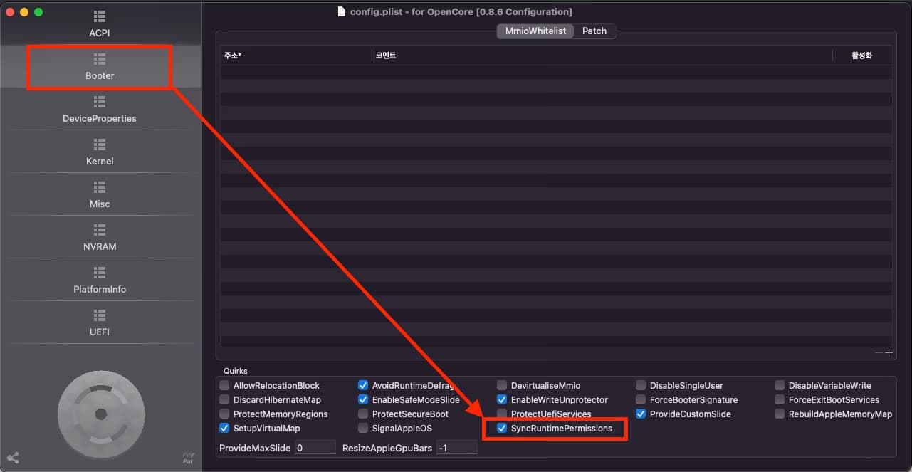Image resolution: width=912 pixels, height=472 pixels.
Task: Click the ResizeAppleGpuBars value field
Action: tap(456, 449)
